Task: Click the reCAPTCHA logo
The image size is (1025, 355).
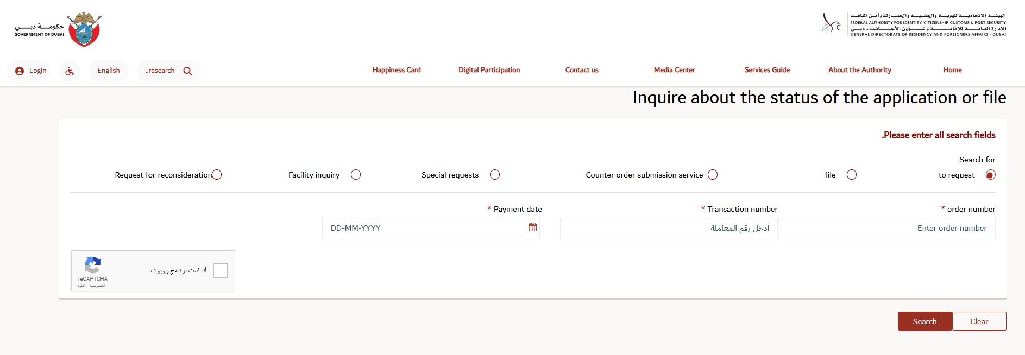Action: (x=93, y=265)
